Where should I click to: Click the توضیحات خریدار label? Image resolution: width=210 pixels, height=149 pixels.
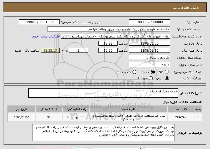(x=189, y=133)
